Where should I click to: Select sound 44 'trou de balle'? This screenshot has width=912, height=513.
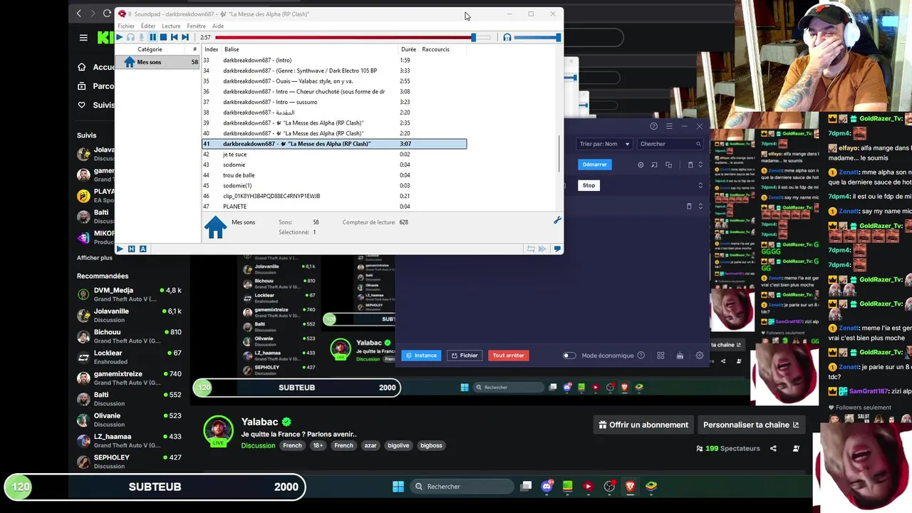[334, 175]
